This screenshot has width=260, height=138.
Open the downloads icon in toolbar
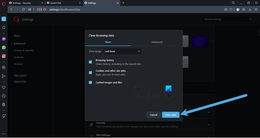point(250,10)
